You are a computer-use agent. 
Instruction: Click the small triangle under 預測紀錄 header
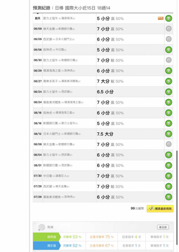[x=38, y=14]
